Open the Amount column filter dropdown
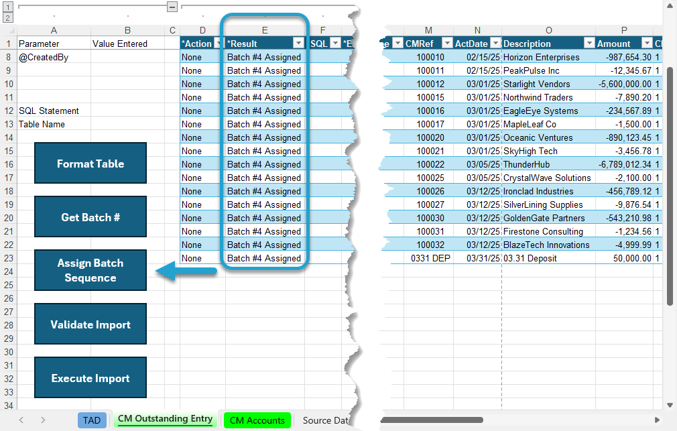 click(646, 43)
